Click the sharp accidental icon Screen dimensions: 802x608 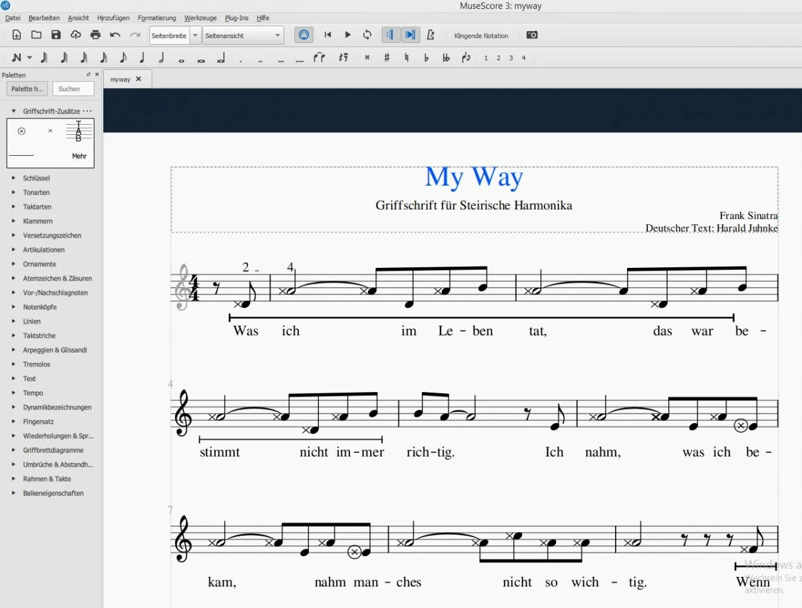387,58
